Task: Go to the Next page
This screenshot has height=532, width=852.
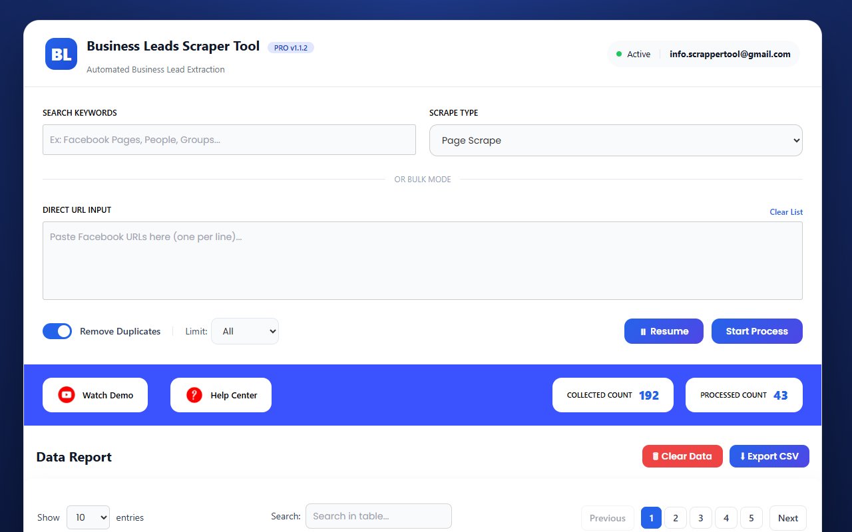Action: [x=788, y=518]
